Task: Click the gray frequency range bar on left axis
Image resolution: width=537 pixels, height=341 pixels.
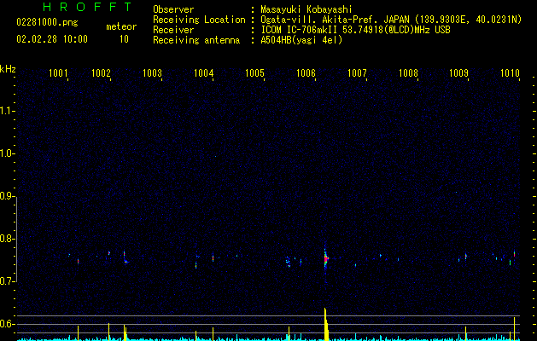Action: click(16, 239)
